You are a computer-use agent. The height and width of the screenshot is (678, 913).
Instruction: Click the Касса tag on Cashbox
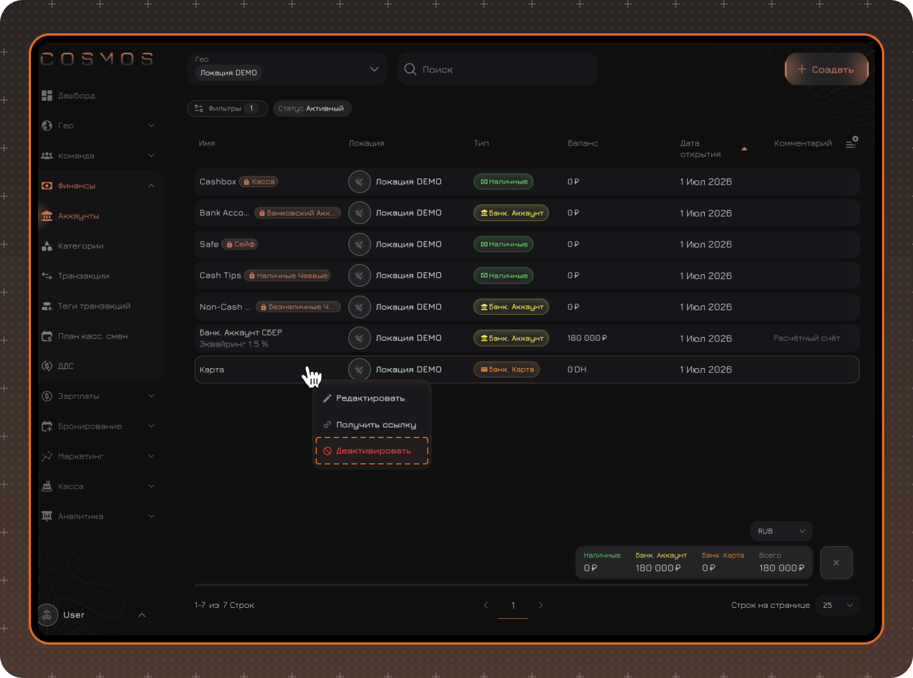258,182
